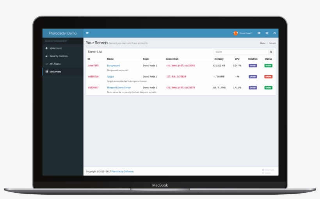Screen dimensions: 320x199
Task: Click into the server Search field
Action: click(x=241, y=52)
